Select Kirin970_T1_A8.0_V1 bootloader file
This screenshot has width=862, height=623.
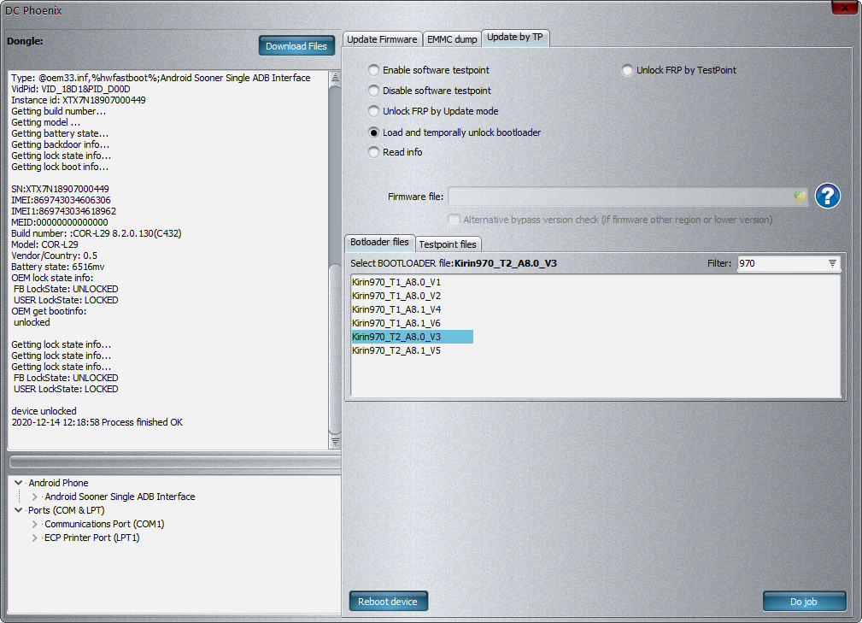coord(396,282)
